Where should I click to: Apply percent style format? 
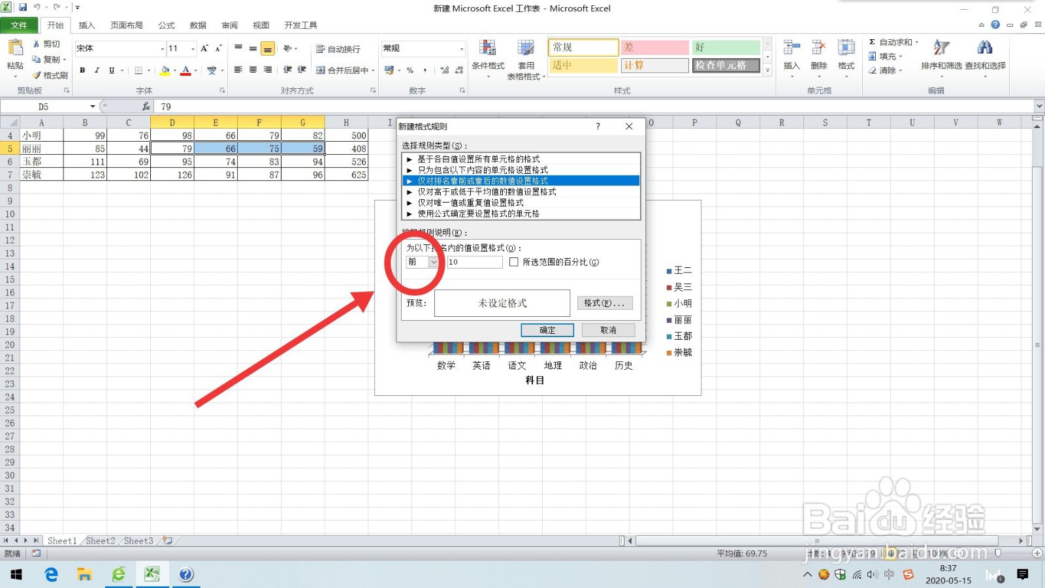point(410,70)
